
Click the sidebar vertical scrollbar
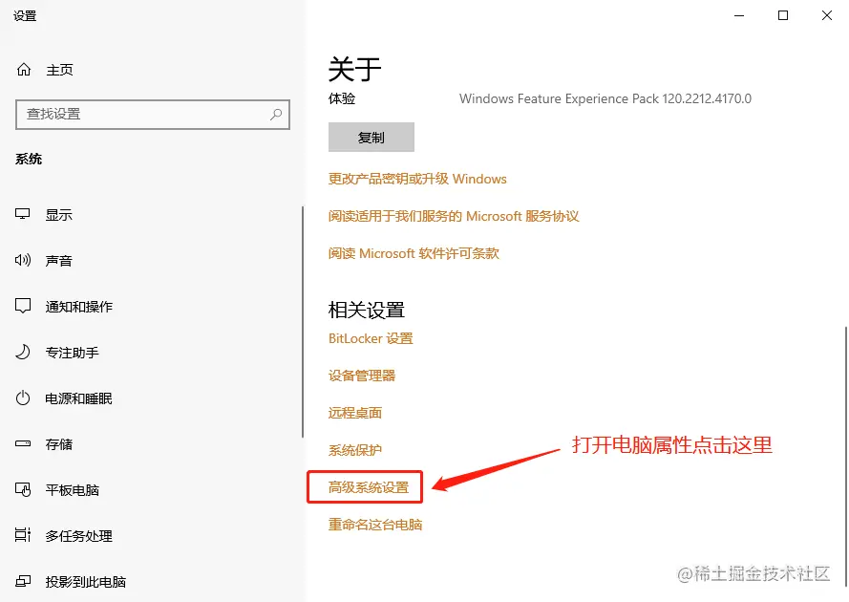pos(303,322)
